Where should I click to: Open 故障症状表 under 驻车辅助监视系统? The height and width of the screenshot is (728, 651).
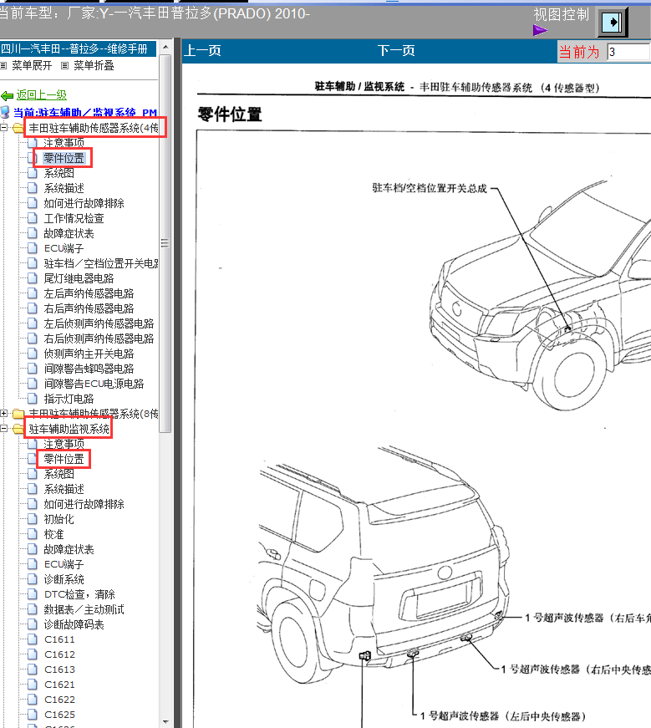[69, 549]
